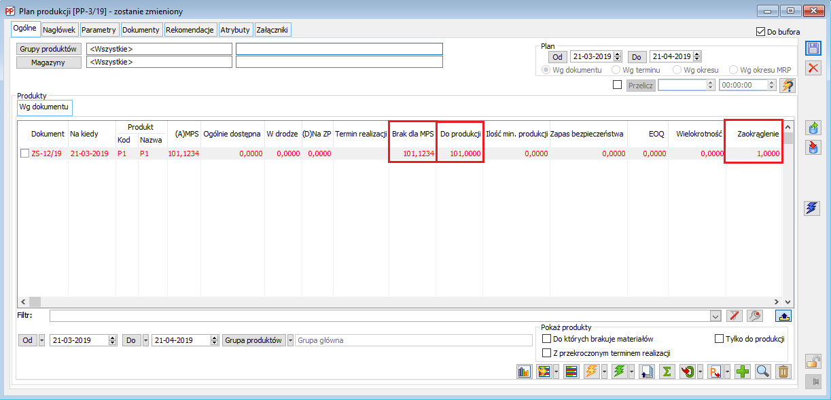Open filter constructor wrench icon
Screen dimensions: 831x400
click(754, 316)
